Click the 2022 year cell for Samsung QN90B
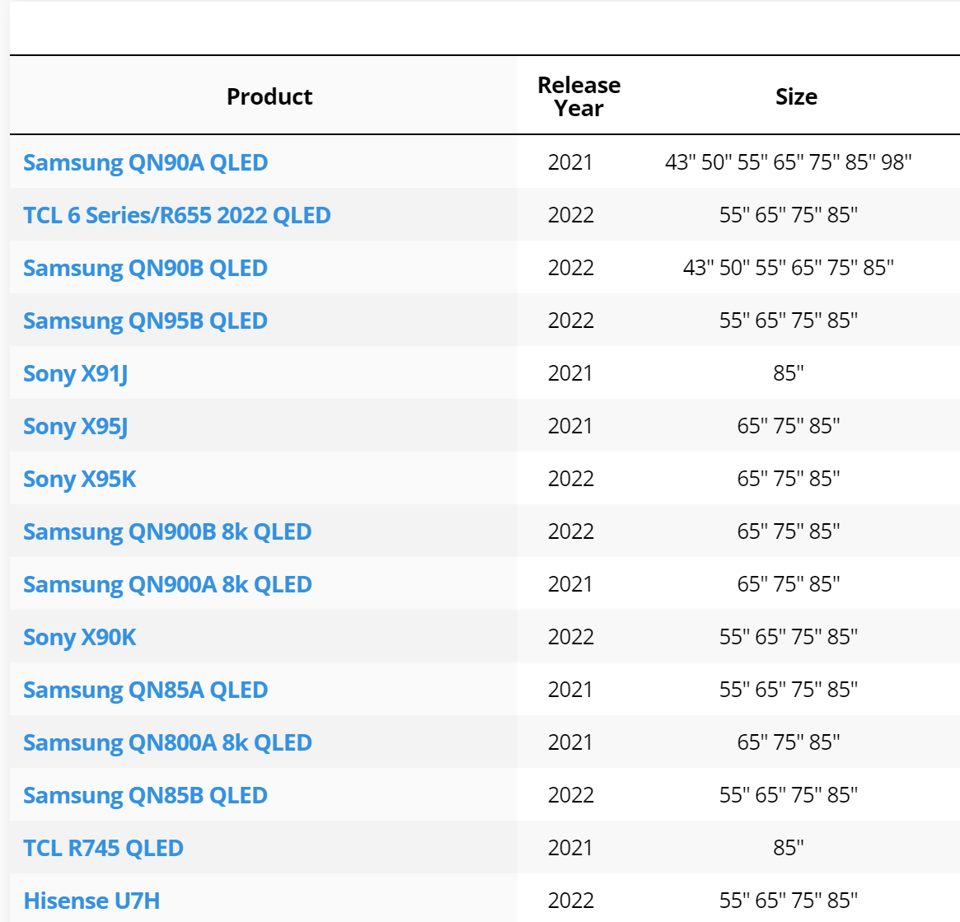 570,268
